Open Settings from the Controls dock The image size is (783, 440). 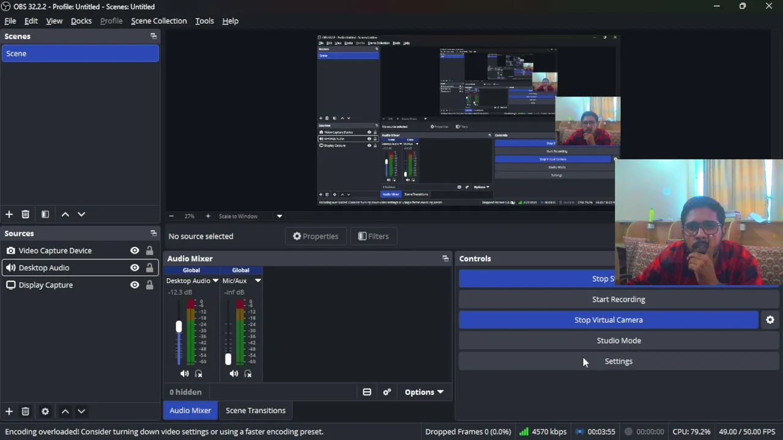618,362
